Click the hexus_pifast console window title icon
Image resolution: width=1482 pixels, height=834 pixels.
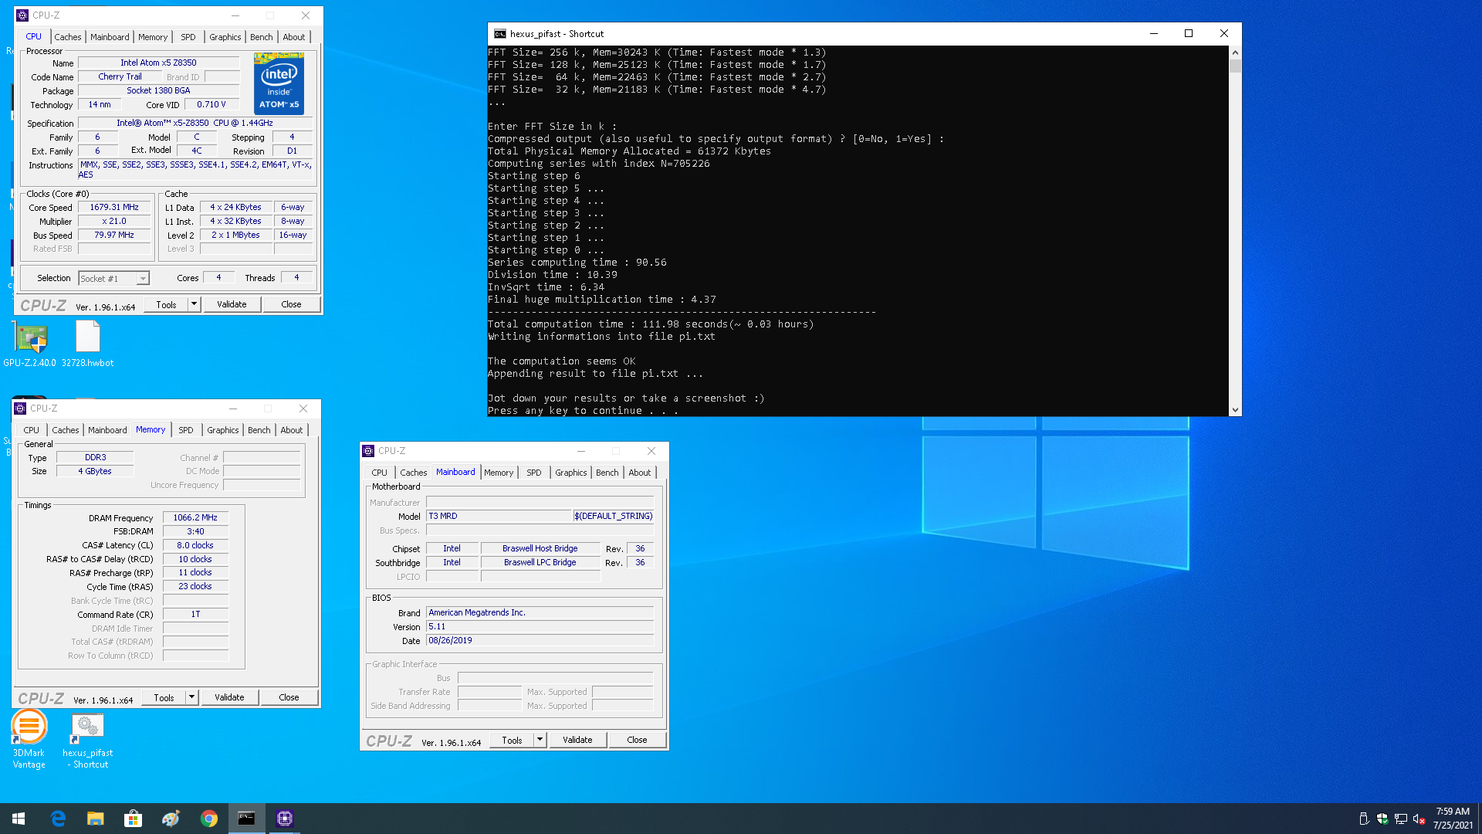point(499,34)
